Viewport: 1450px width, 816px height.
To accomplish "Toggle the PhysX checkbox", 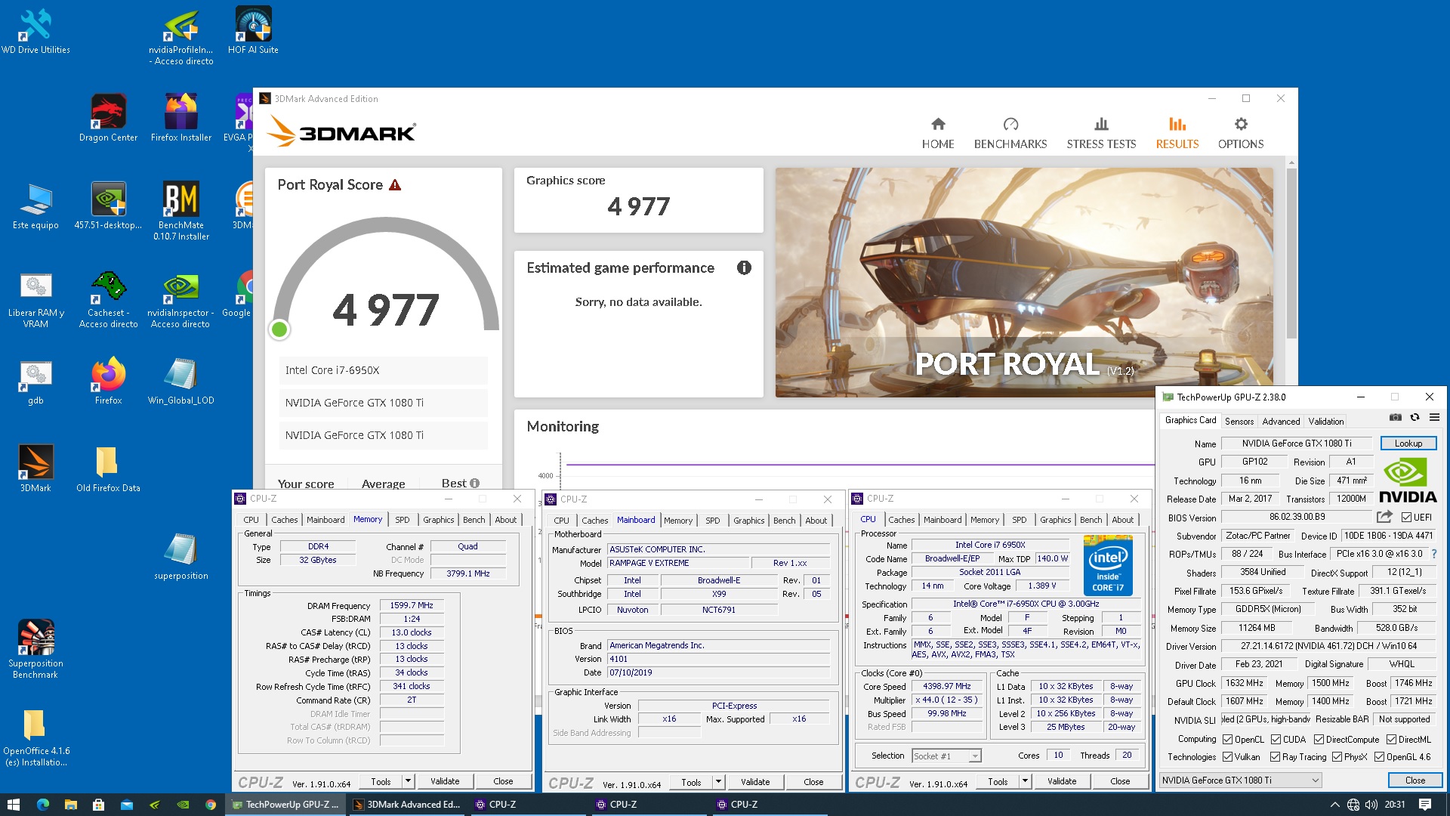I will 1337,757.
